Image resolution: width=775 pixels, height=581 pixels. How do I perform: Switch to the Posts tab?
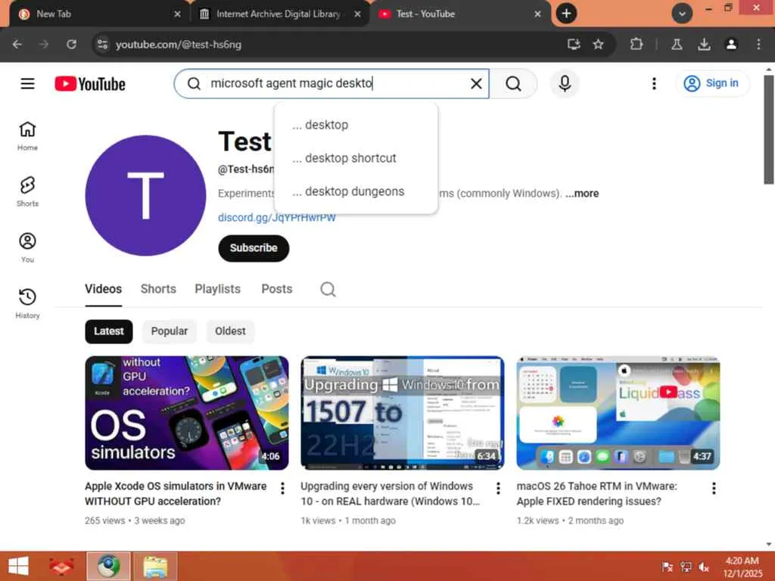277,289
